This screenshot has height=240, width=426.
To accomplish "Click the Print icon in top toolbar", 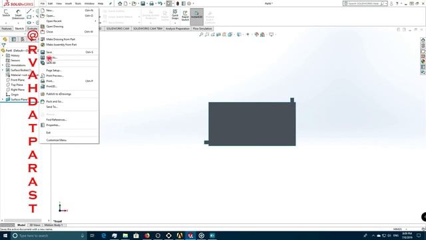I will click(152, 3).
